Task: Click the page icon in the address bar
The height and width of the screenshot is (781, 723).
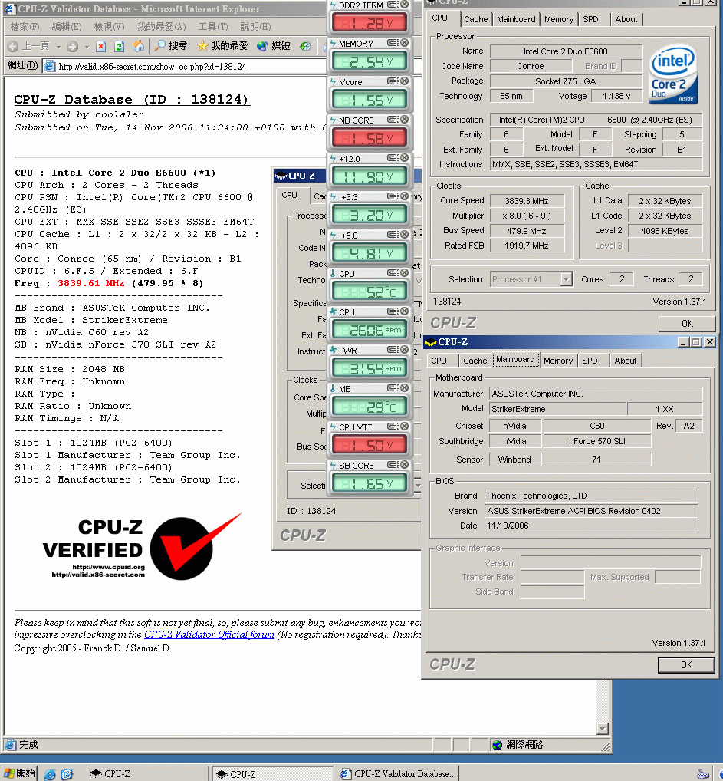Action: (x=50, y=66)
